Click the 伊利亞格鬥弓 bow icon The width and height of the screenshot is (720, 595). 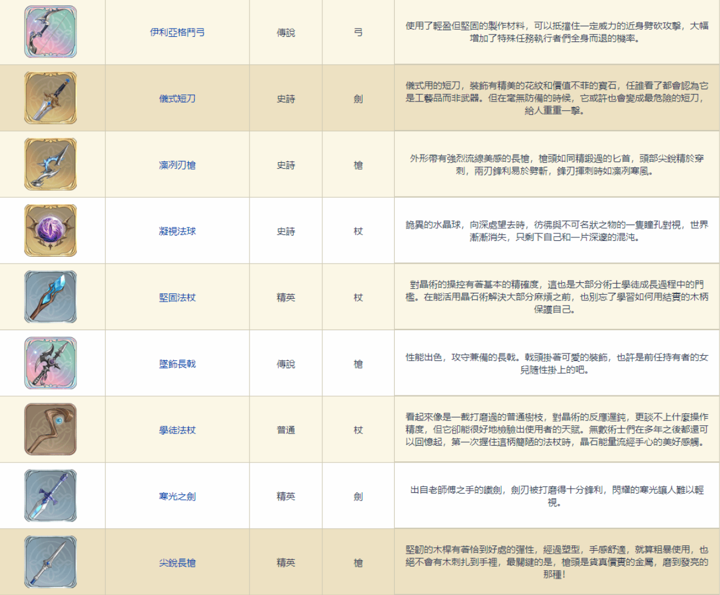51,32
